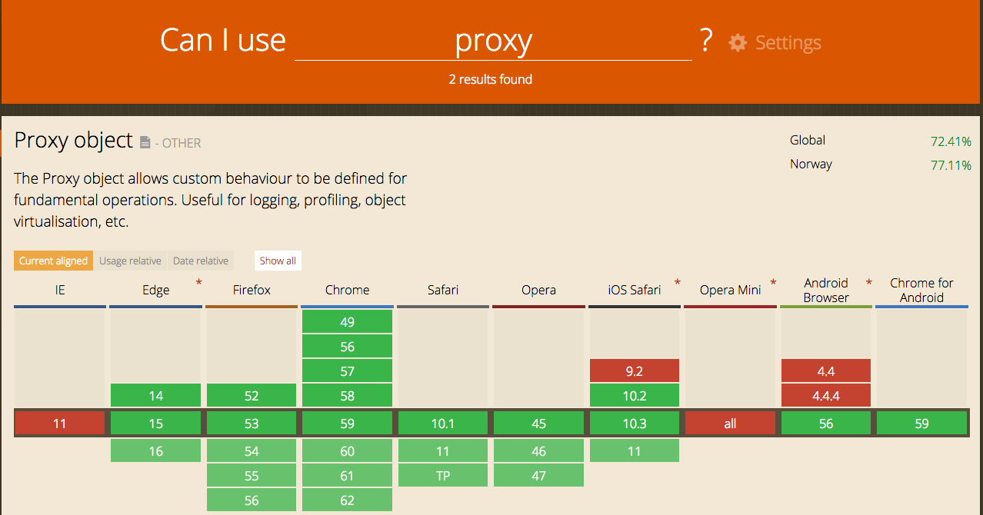Select the Chrome 57 cell
Image resolution: width=983 pixels, height=515 pixels.
pyautogui.click(x=348, y=371)
